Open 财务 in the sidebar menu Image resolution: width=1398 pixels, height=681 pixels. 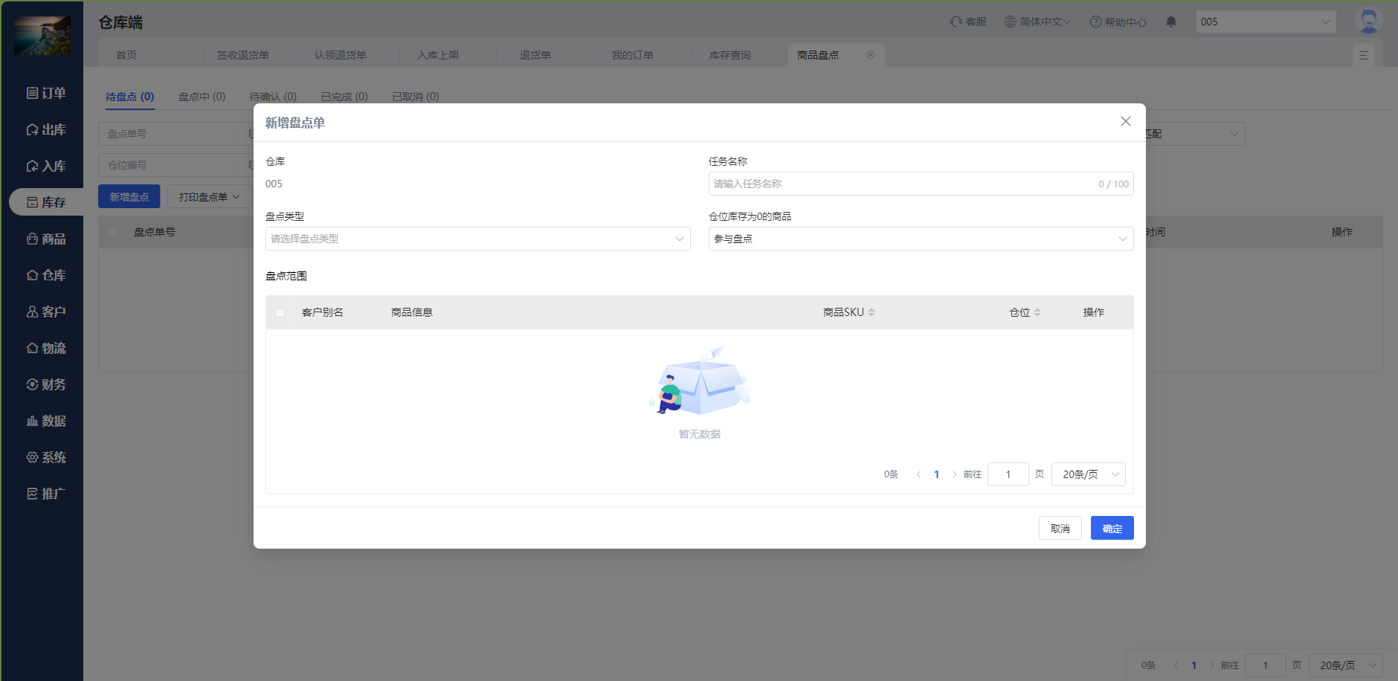point(46,384)
